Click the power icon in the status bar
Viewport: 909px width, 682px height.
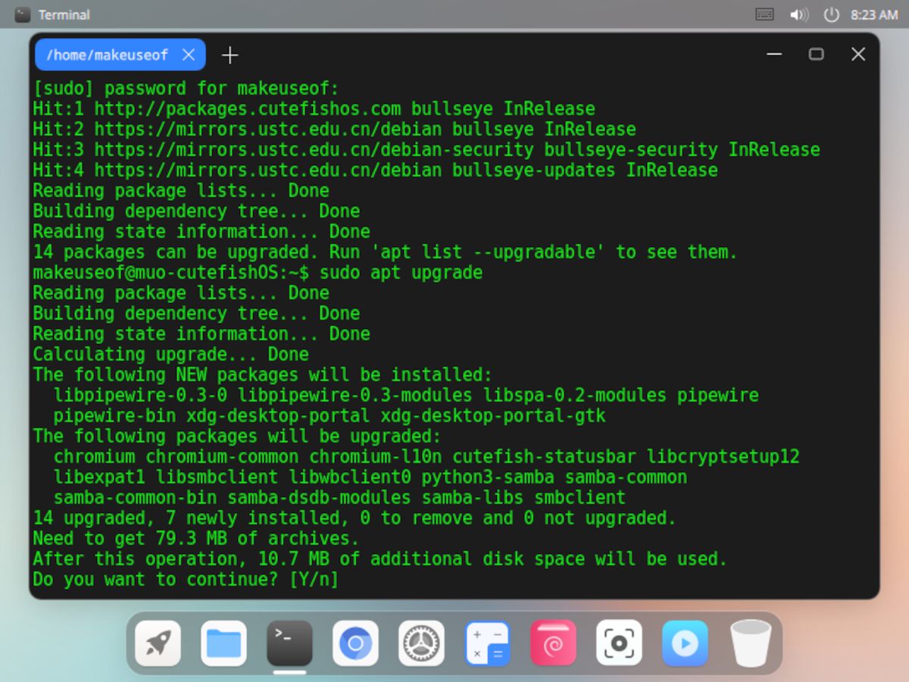tap(832, 14)
